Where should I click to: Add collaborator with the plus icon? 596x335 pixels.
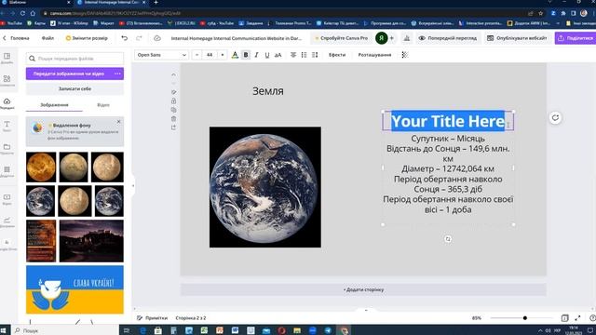pyautogui.click(x=391, y=38)
